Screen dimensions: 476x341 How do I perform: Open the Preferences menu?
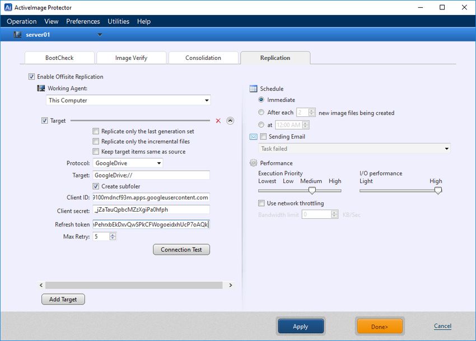click(x=83, y=21)
